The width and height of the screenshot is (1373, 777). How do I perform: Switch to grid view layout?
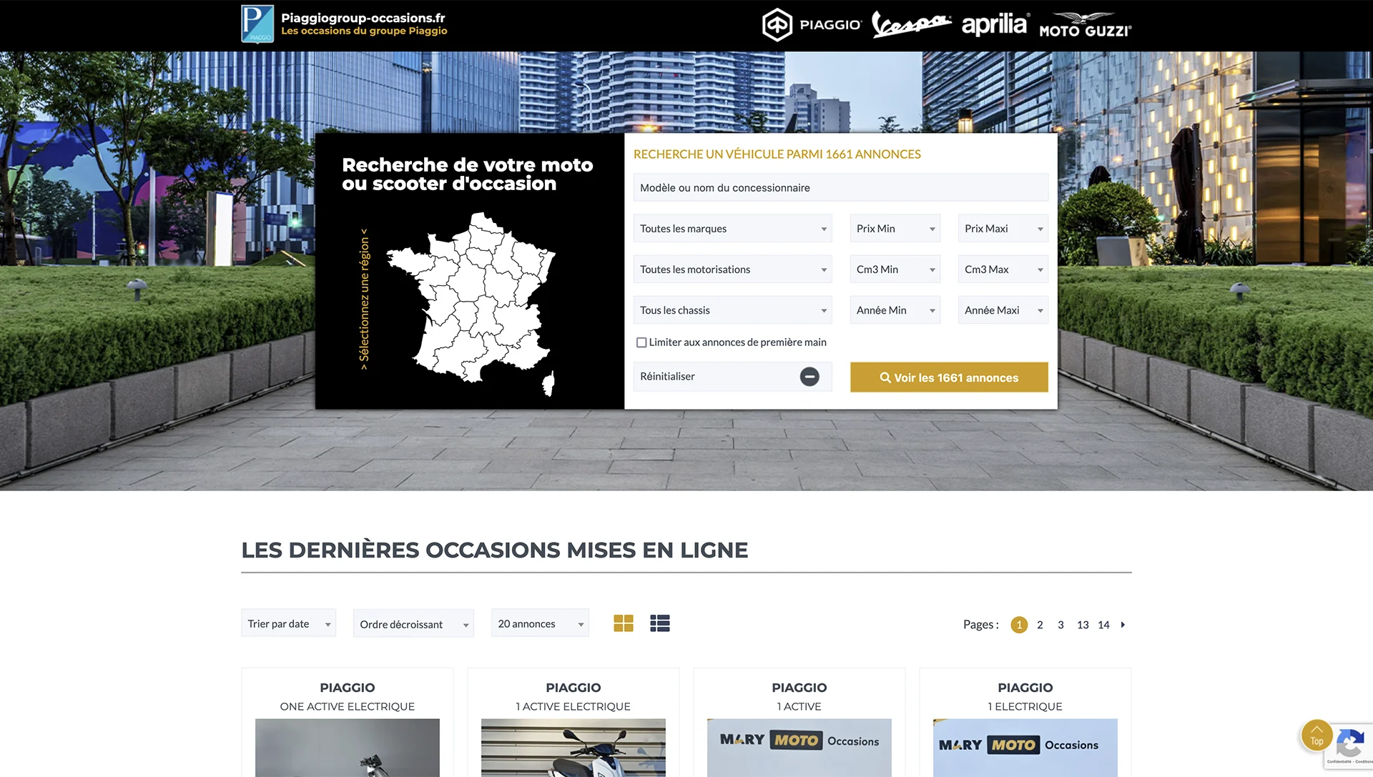(623, 624)
